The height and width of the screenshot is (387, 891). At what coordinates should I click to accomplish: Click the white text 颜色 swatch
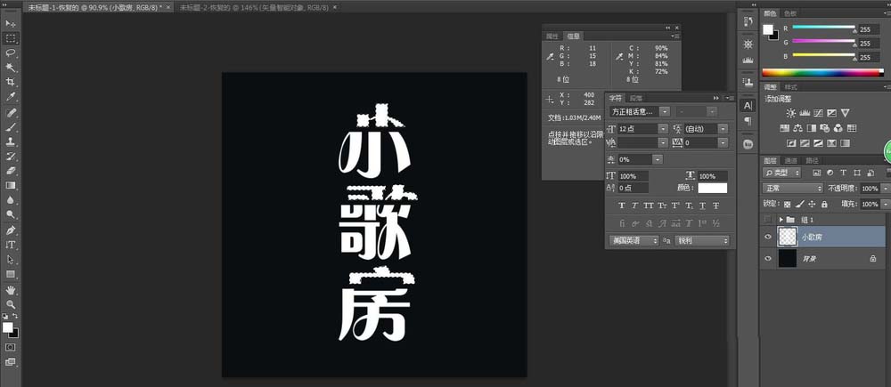coord(712,188)
